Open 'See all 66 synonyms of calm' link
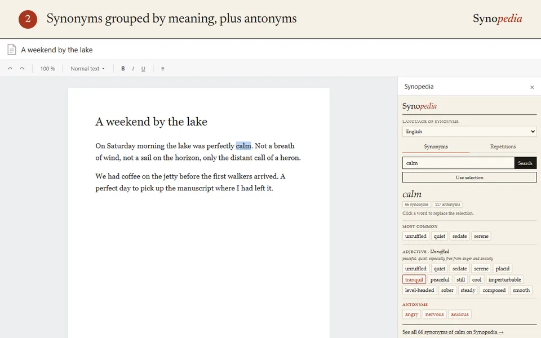The height and width of the screenshot is (338, 541). 453,332
